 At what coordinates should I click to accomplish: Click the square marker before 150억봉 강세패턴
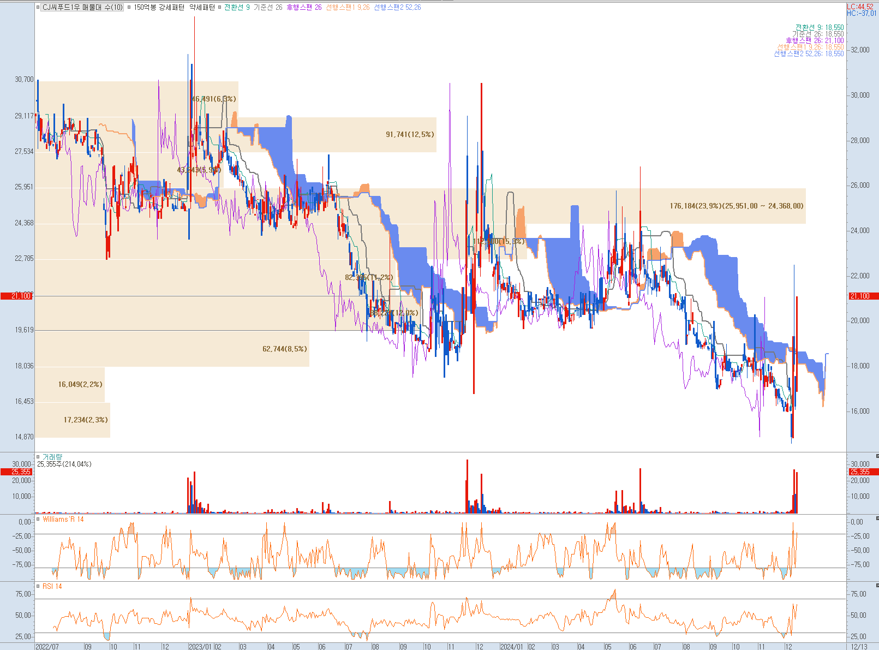coord(129,8)
